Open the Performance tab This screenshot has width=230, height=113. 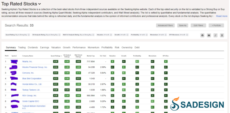point(79,48)
